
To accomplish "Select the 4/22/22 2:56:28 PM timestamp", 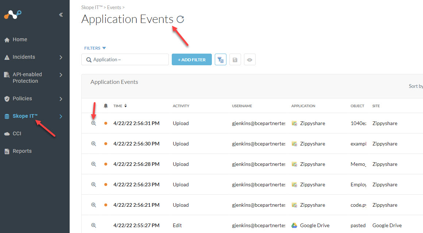I will 136,164.
